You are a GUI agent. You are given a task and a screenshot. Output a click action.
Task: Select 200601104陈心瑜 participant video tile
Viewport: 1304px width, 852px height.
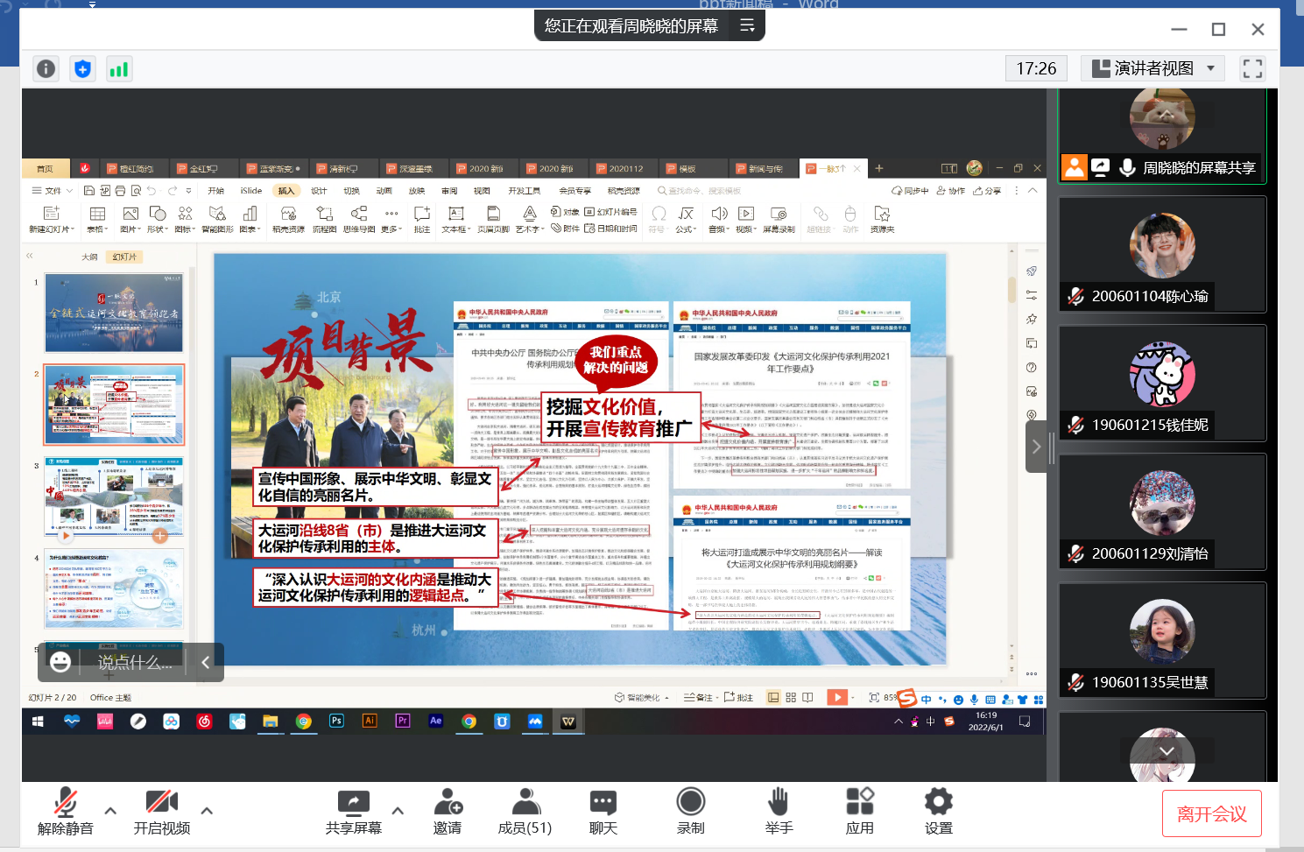point(1162,254)
